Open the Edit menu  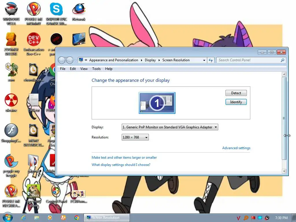pos(73,69)
